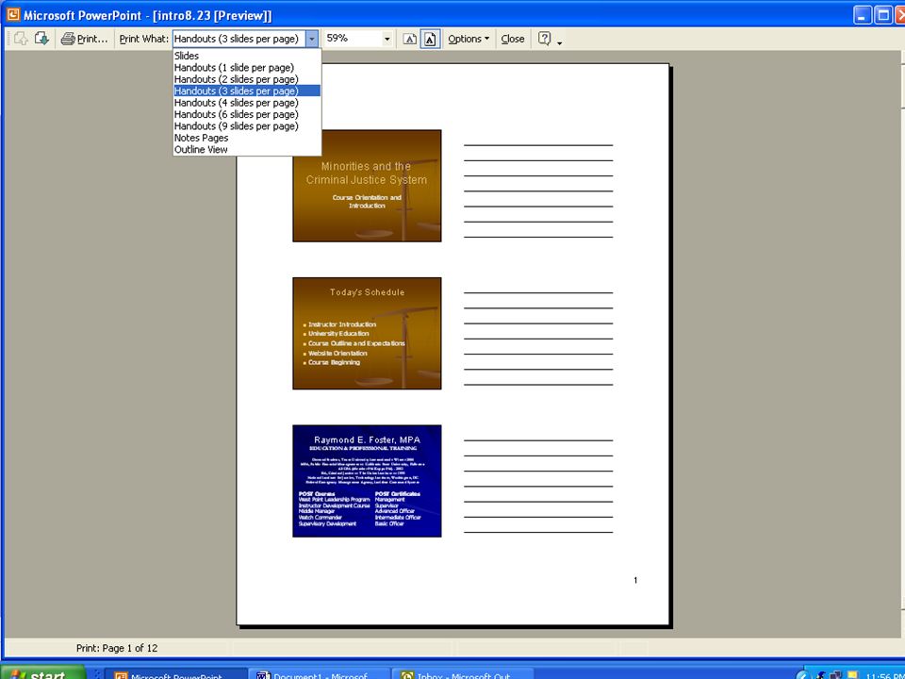This screenshot has height=679, width=905.
Task: Click 'Print What:' label
Action: tap(143, 39)
